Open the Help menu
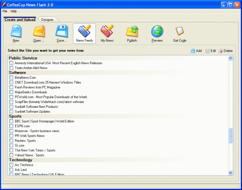This screenshot has width=242, height=190. 14,11
